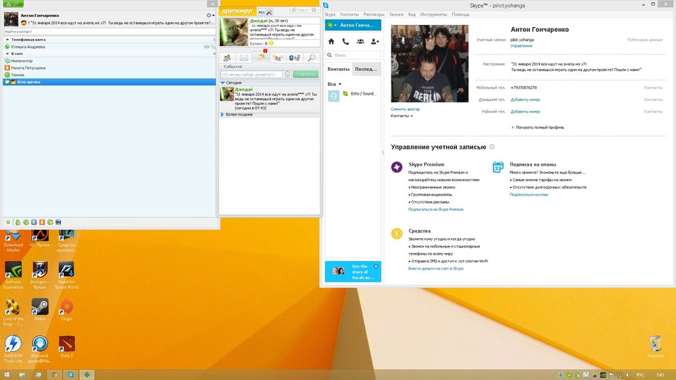Open the Skype call phones icon

345,42
